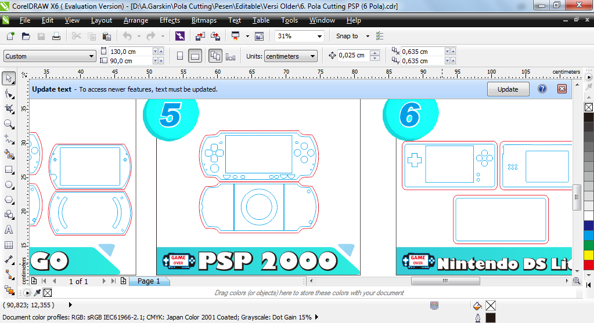This screenshot has width=594, height=323.
Task: Expand the cursor coordinates status arrow
Action: [x=70, y=304]
